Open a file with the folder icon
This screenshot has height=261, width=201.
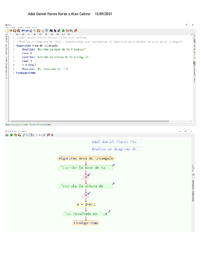click(10, 30)
